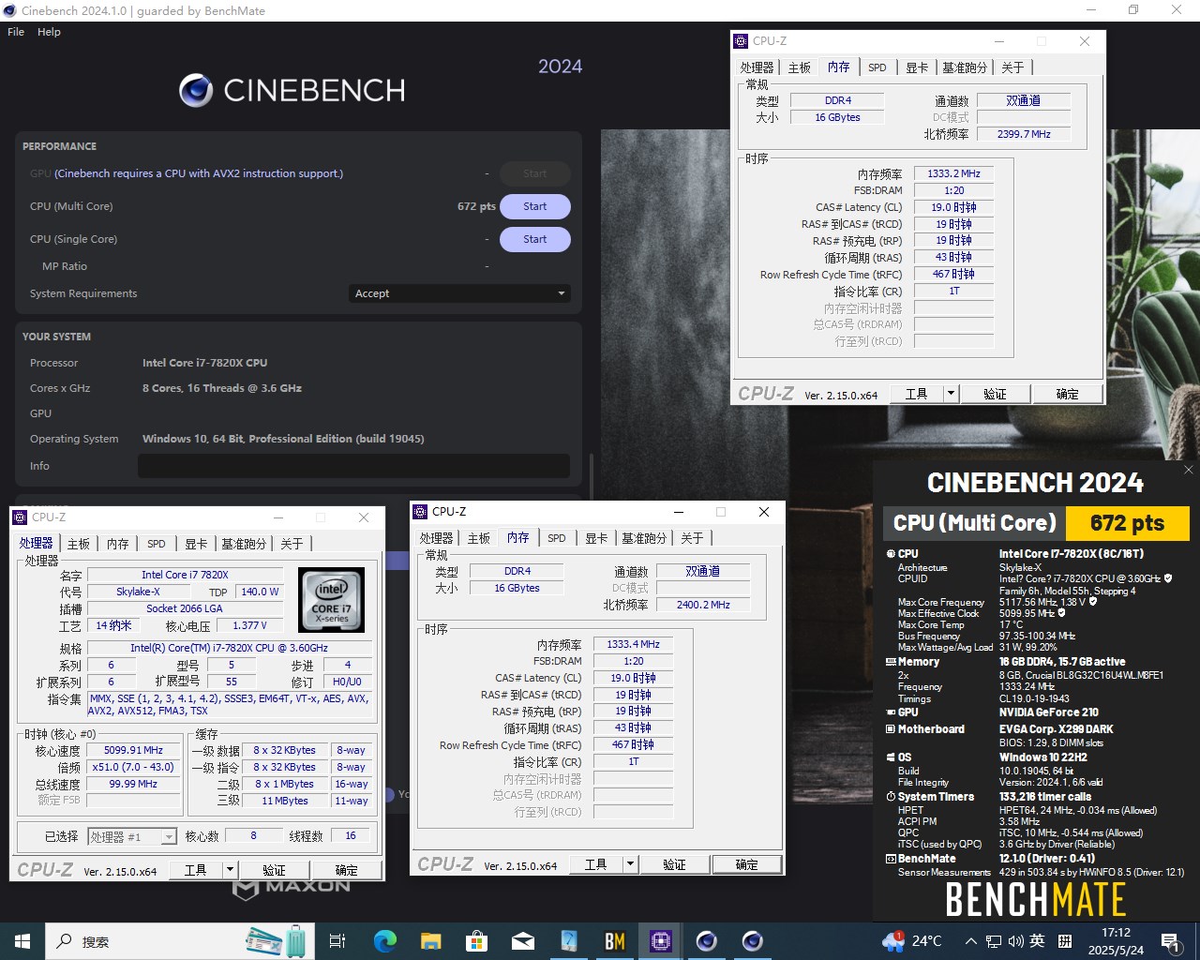
Task: Click the System Timers clock icon in BenchMate
Action: [x=891, y=797]
